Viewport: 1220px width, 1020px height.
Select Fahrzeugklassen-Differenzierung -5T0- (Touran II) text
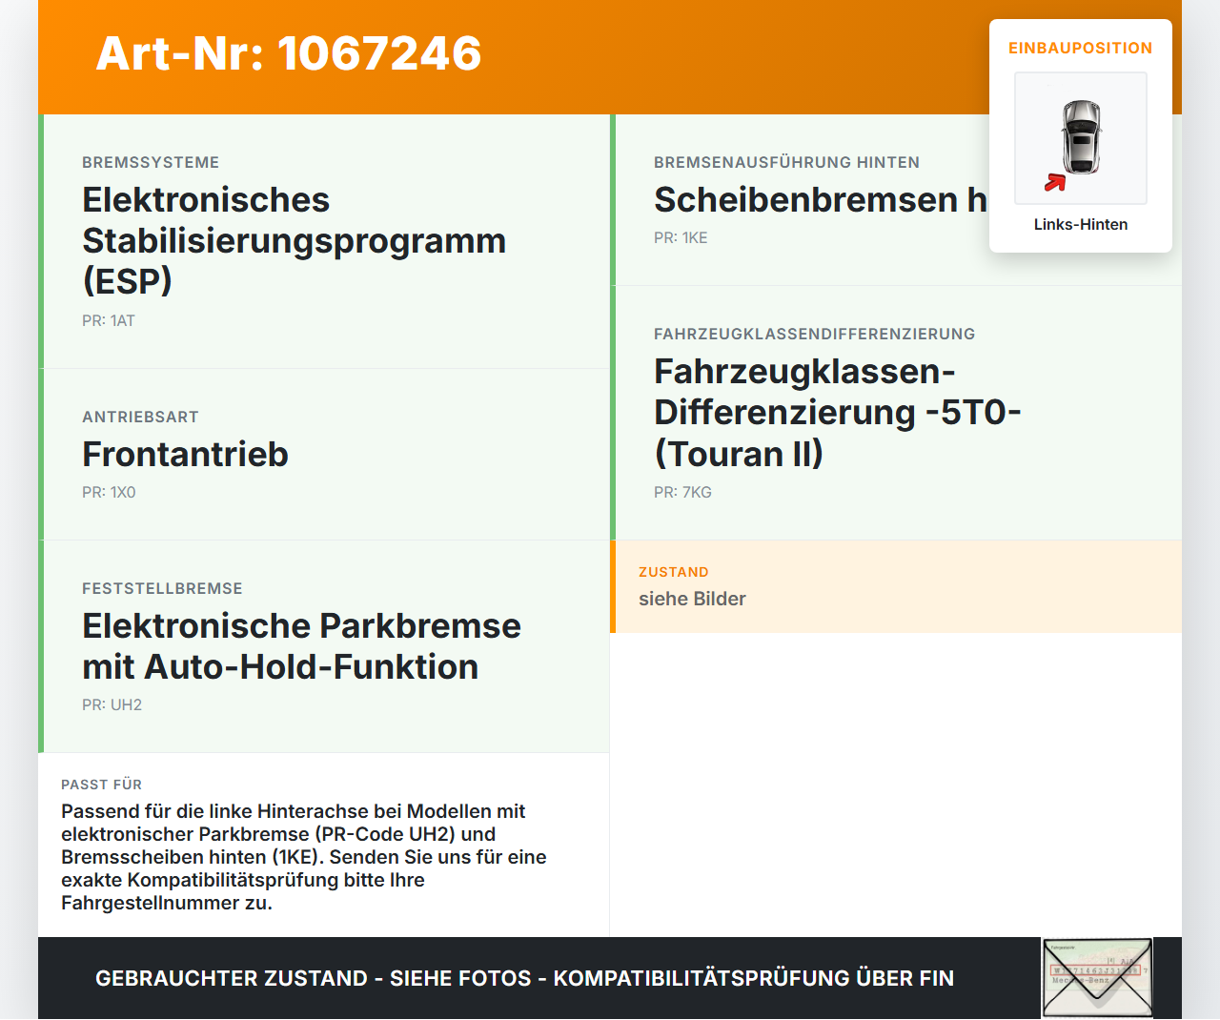[x=837, y=412]
